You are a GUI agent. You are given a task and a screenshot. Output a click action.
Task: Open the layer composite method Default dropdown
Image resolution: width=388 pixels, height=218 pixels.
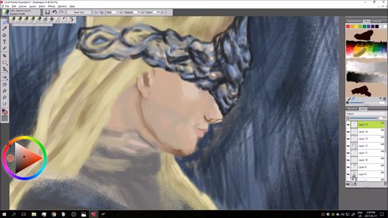coord(366,114)
